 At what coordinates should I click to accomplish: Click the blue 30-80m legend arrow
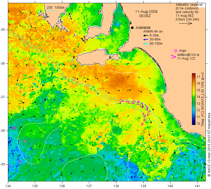[146, 40]
